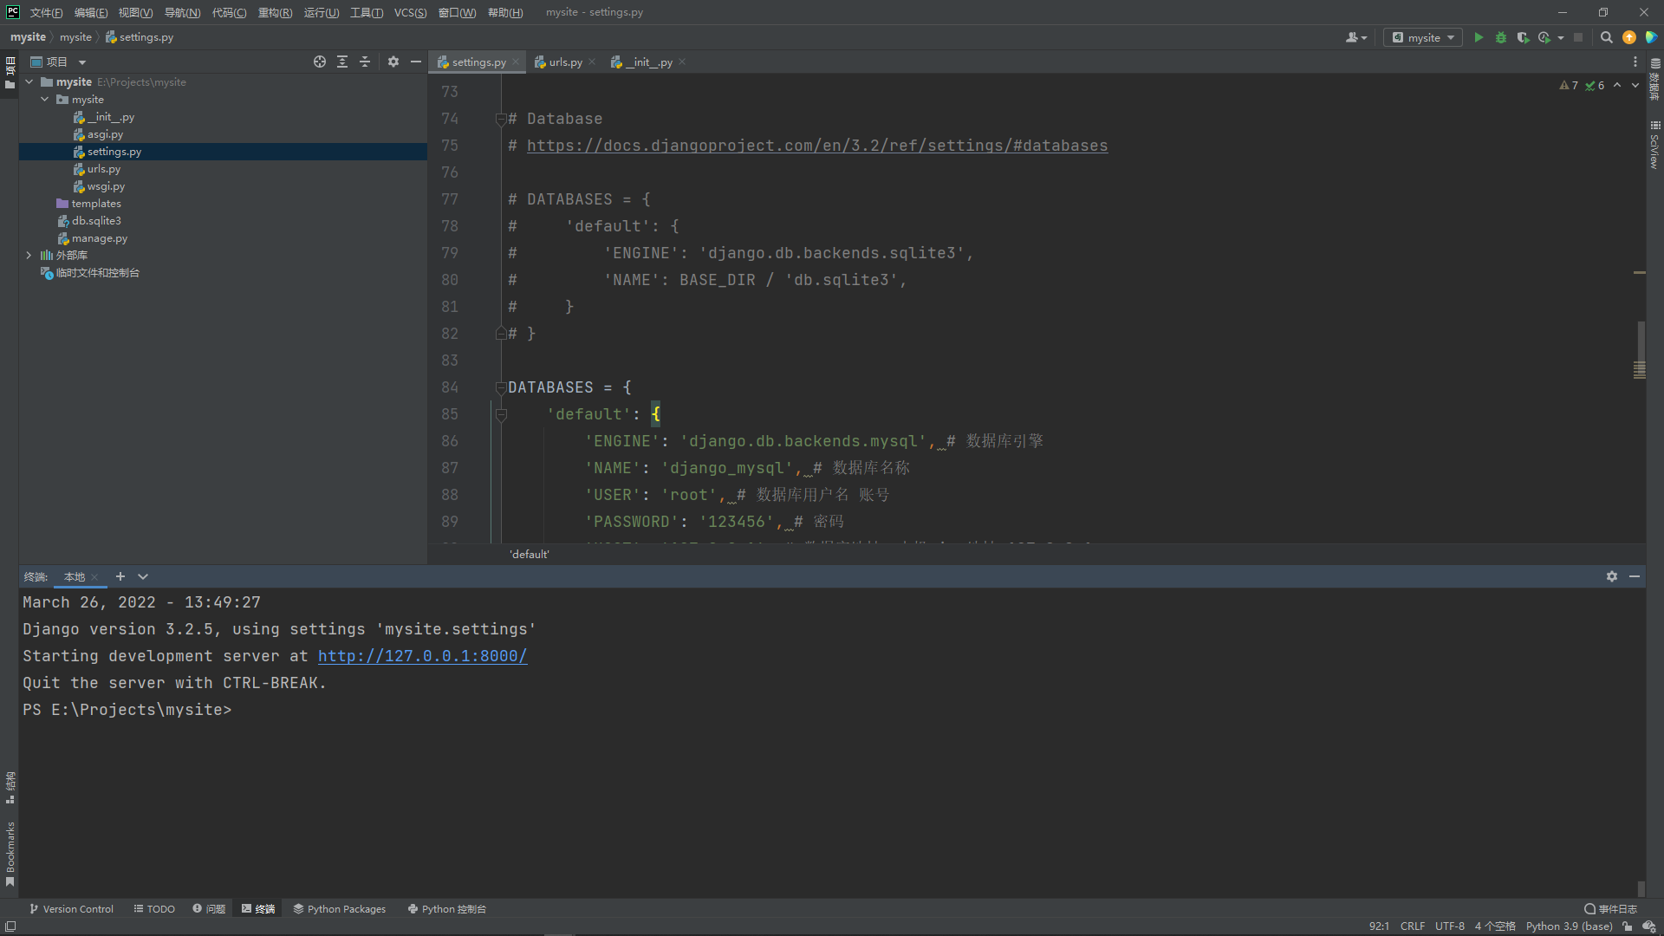Open terminal panel settings gear

click(1612, 576)
